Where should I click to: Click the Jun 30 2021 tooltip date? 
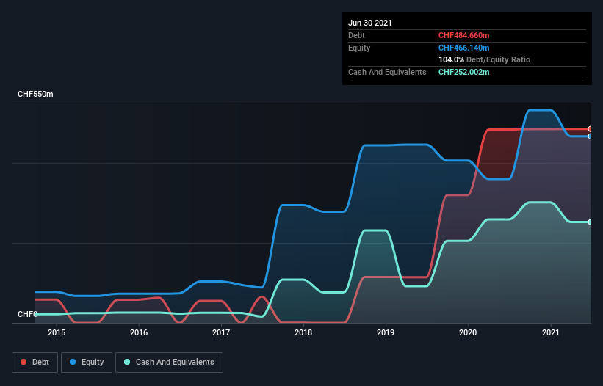pos(370,23)
